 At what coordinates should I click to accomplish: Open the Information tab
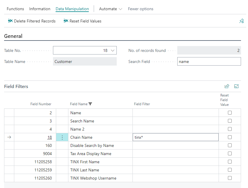click(40, 9)
